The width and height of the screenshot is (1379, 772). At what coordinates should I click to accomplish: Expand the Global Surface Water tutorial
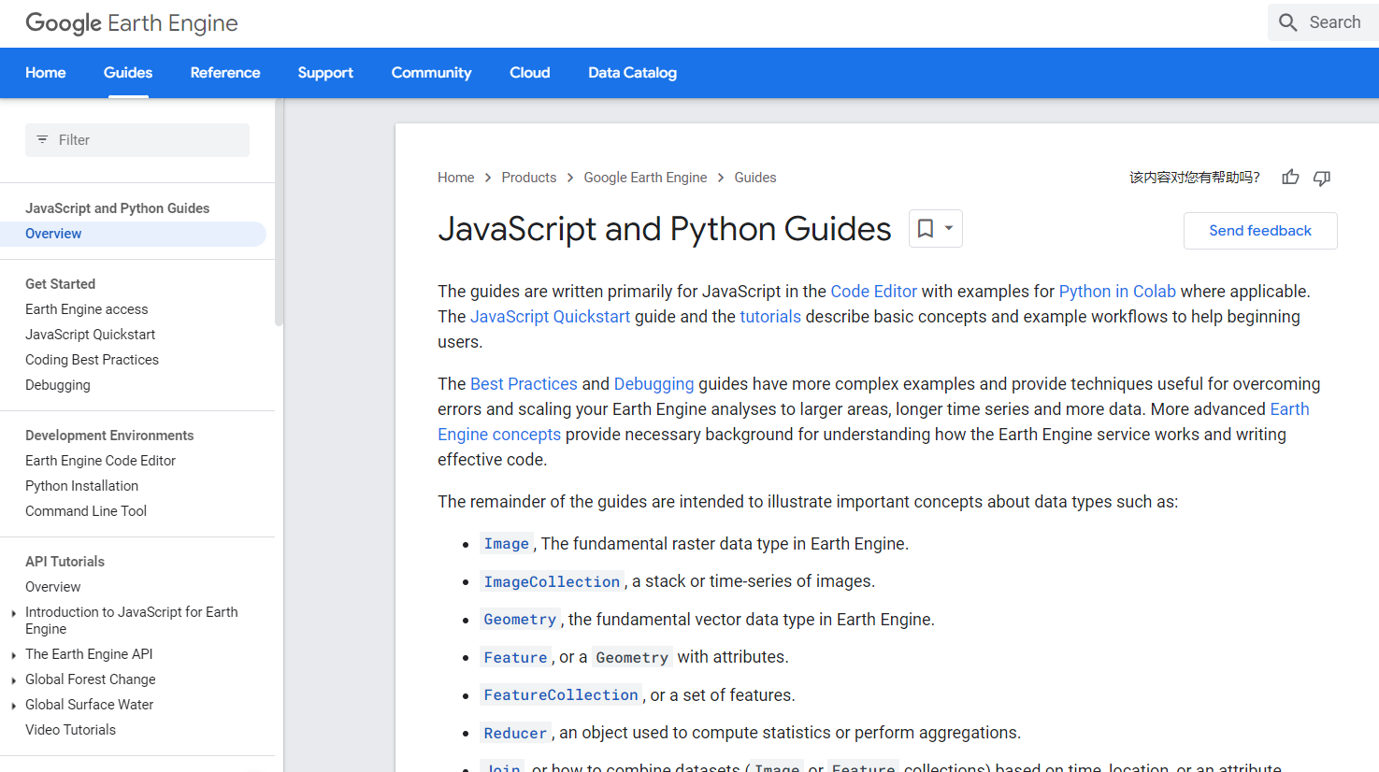13,707
